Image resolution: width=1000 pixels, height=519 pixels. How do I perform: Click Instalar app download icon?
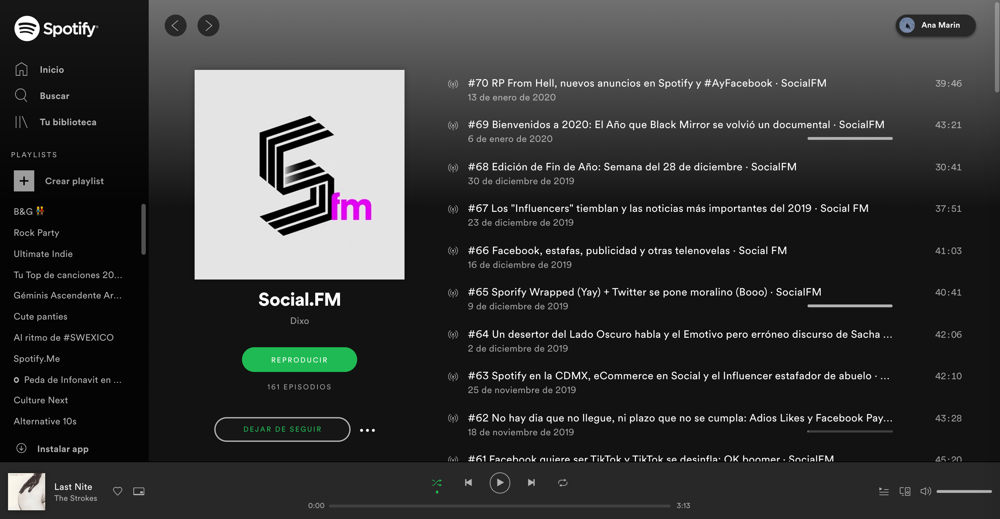pyautogui.click(x=22, y=448)
